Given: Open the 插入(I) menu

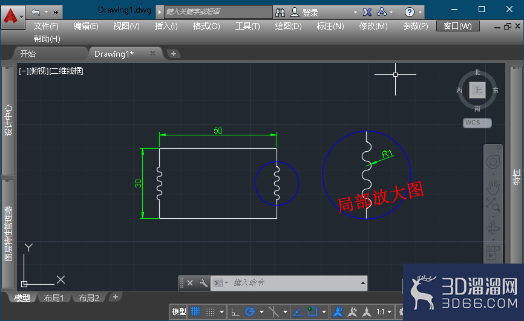Looking at the screenshot, I should click(166, 26).
